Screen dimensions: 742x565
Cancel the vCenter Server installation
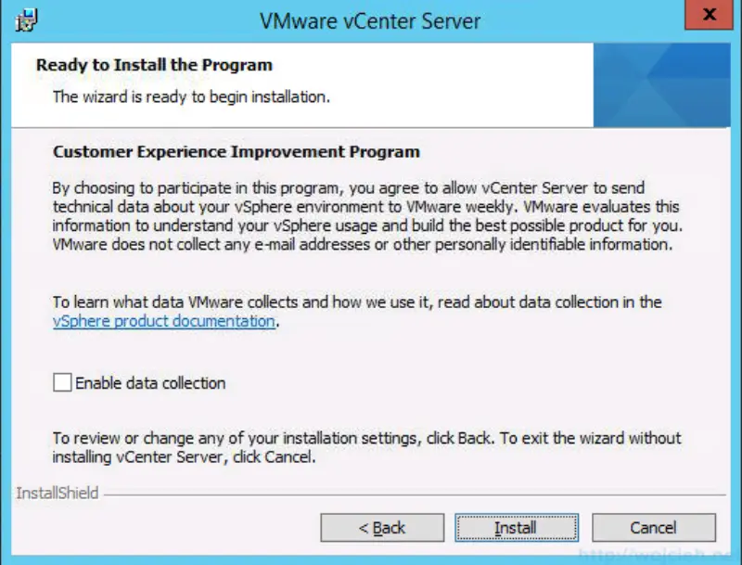tap(653, 527)
